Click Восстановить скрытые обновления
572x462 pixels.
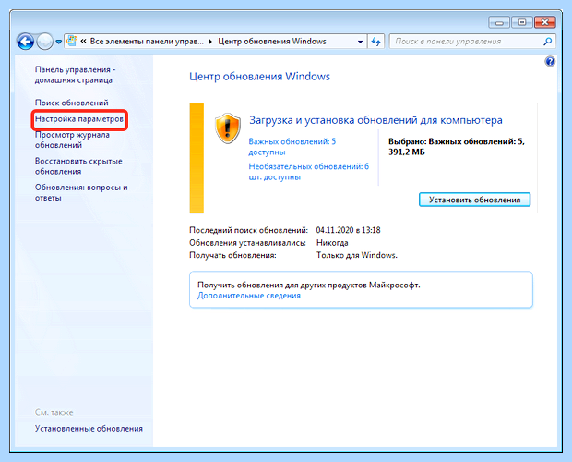78,166
